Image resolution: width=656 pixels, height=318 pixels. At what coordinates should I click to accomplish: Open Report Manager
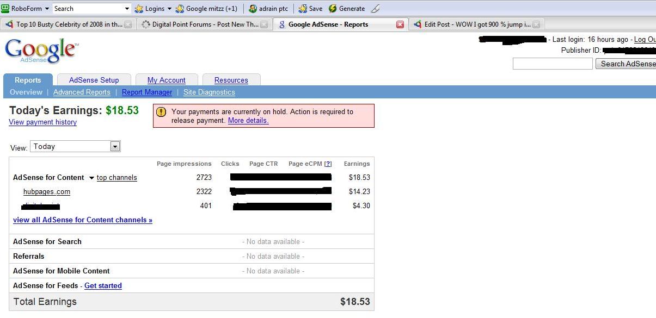(x=147, y=92)
